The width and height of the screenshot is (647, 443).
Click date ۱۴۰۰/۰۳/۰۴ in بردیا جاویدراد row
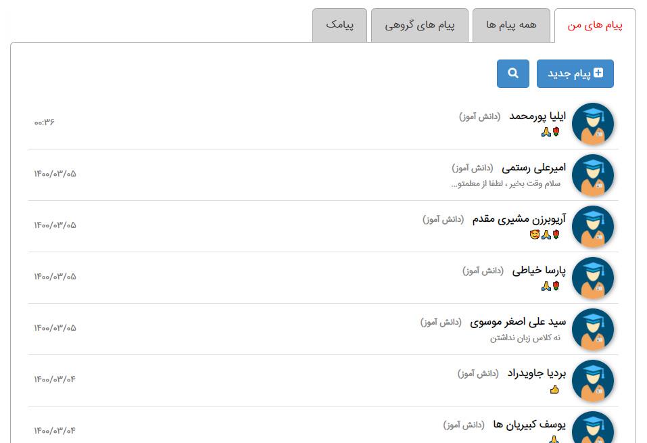(55, 379)
